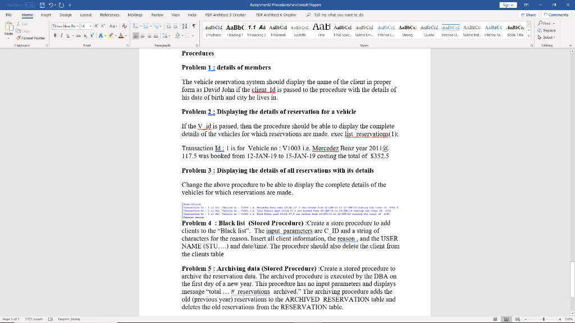
Task: Enable center paragraph alignment
Action: point(142,35)
